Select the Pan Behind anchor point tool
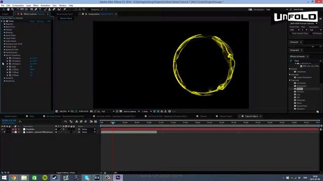Viewport: 323px width, 181px height. (26, 10)
